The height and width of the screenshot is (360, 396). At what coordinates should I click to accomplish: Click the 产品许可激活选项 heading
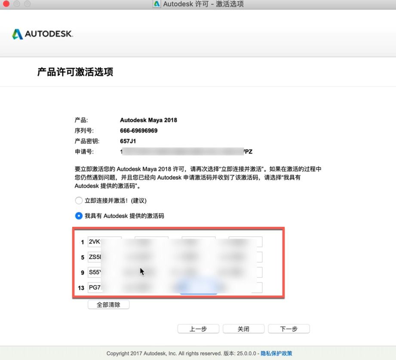pos(75,72)
